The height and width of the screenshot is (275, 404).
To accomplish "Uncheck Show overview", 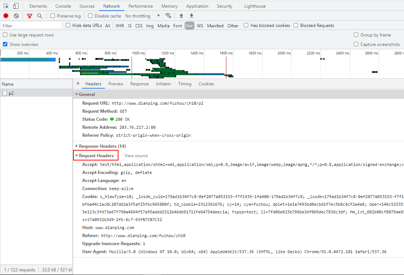I will click(x=5, y=44).
